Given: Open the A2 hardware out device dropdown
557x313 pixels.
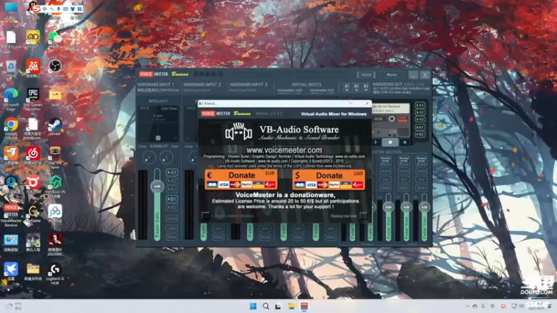Looking at the screenshot, I should 356,88.
